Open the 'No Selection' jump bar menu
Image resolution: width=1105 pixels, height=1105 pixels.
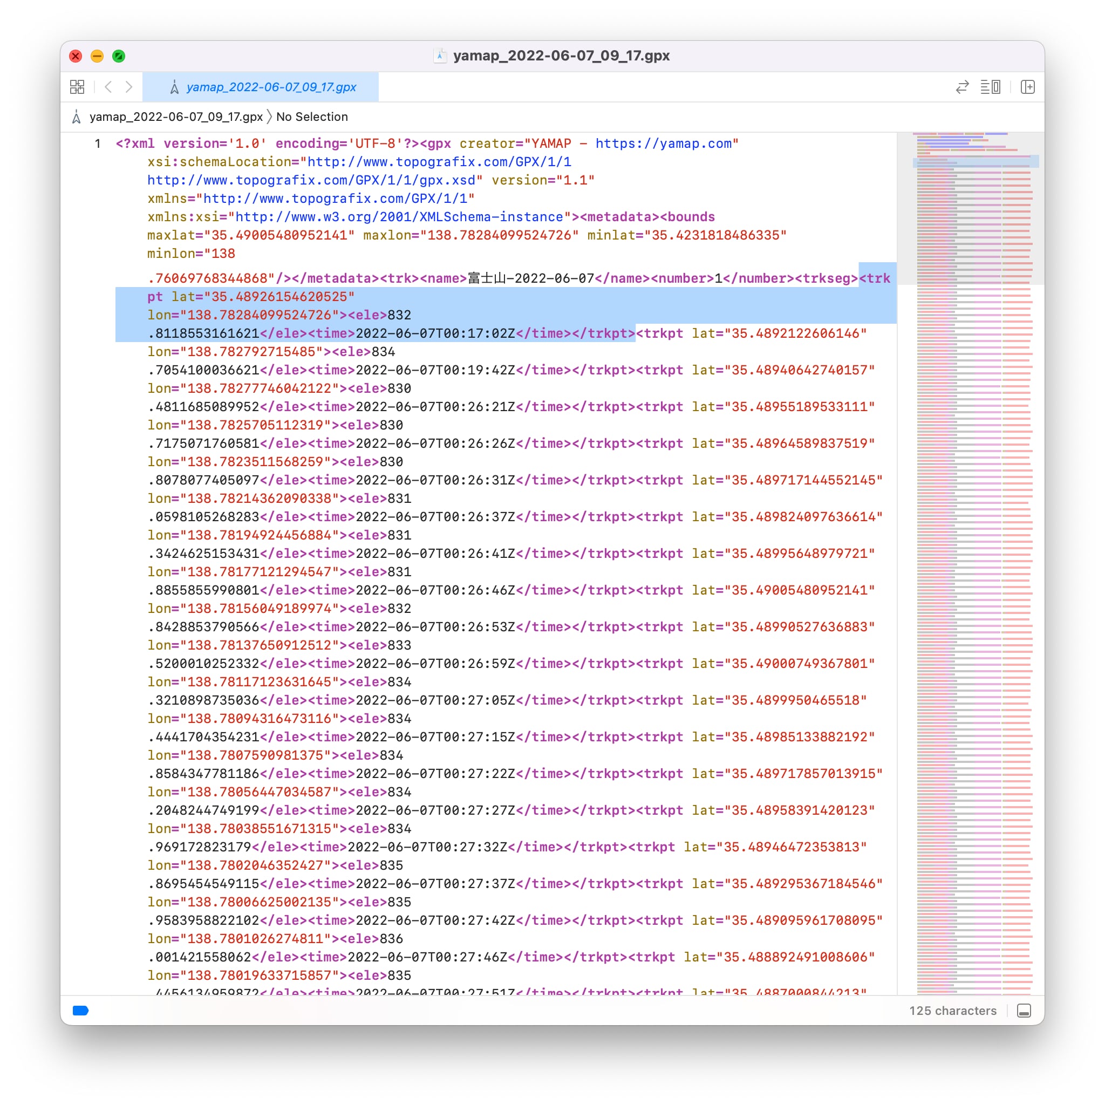[x=312, y=117]
